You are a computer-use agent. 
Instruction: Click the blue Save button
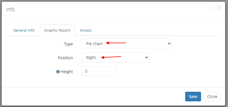pos(193,97)
